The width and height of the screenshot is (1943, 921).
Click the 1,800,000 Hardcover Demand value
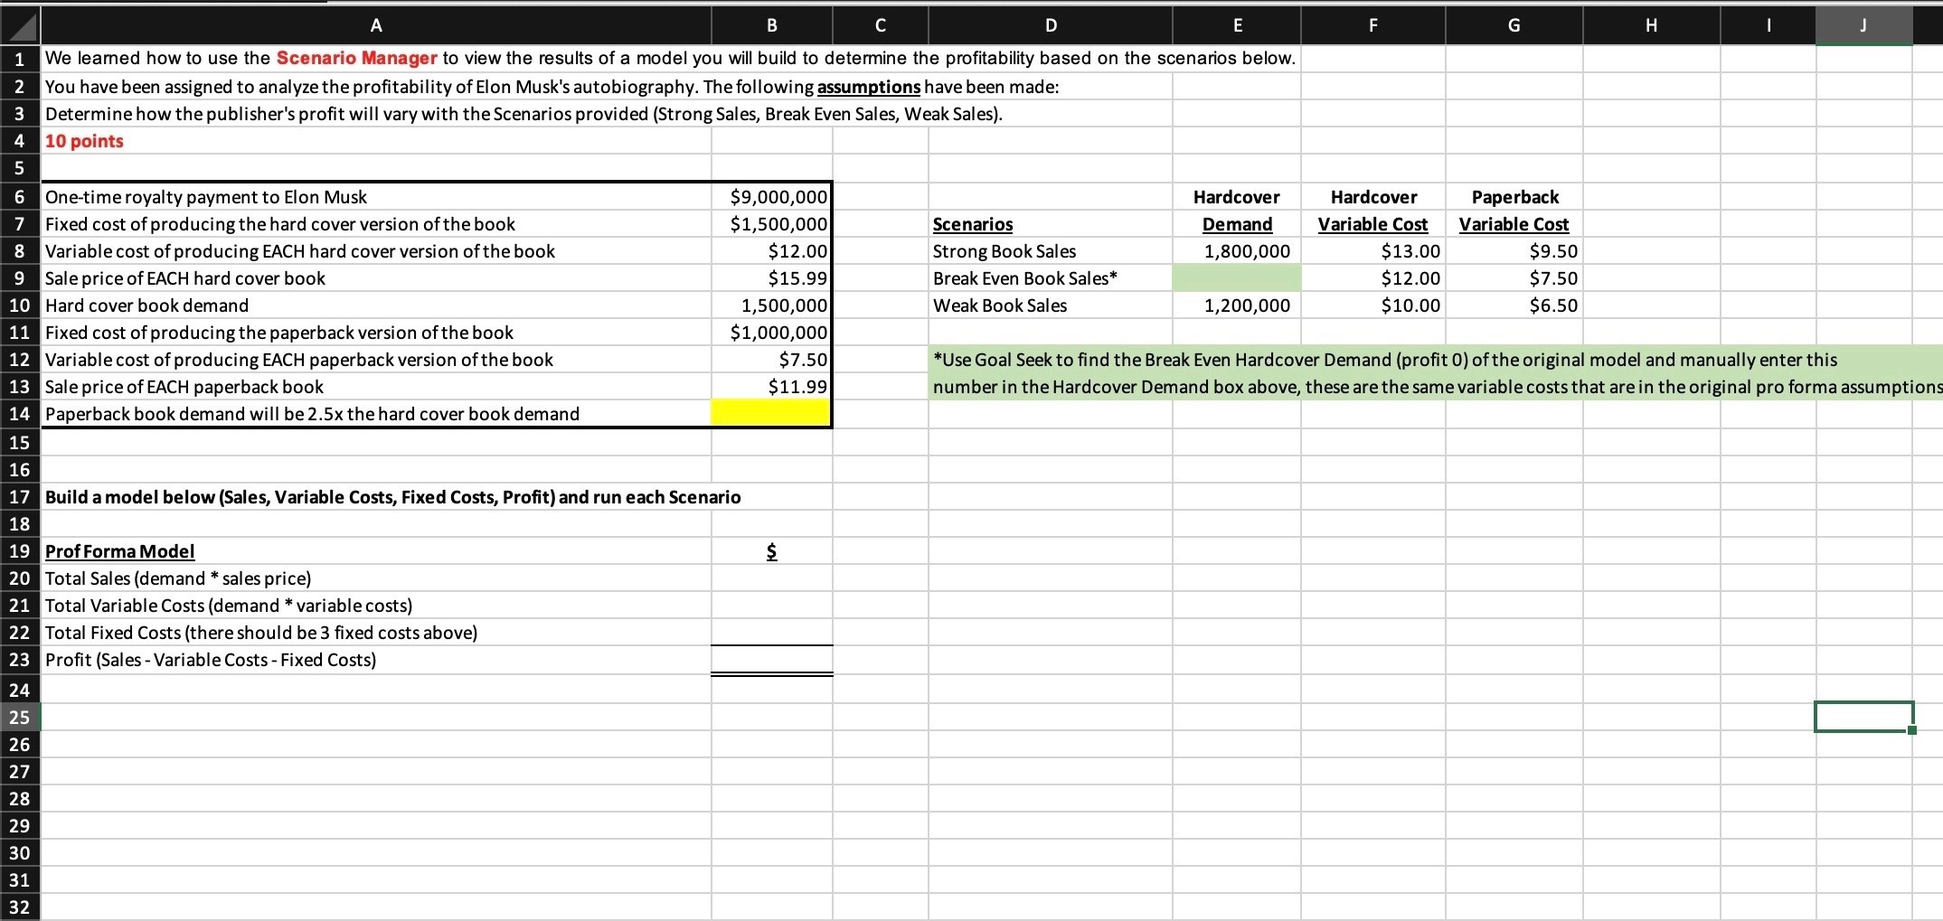[1236, 251]
